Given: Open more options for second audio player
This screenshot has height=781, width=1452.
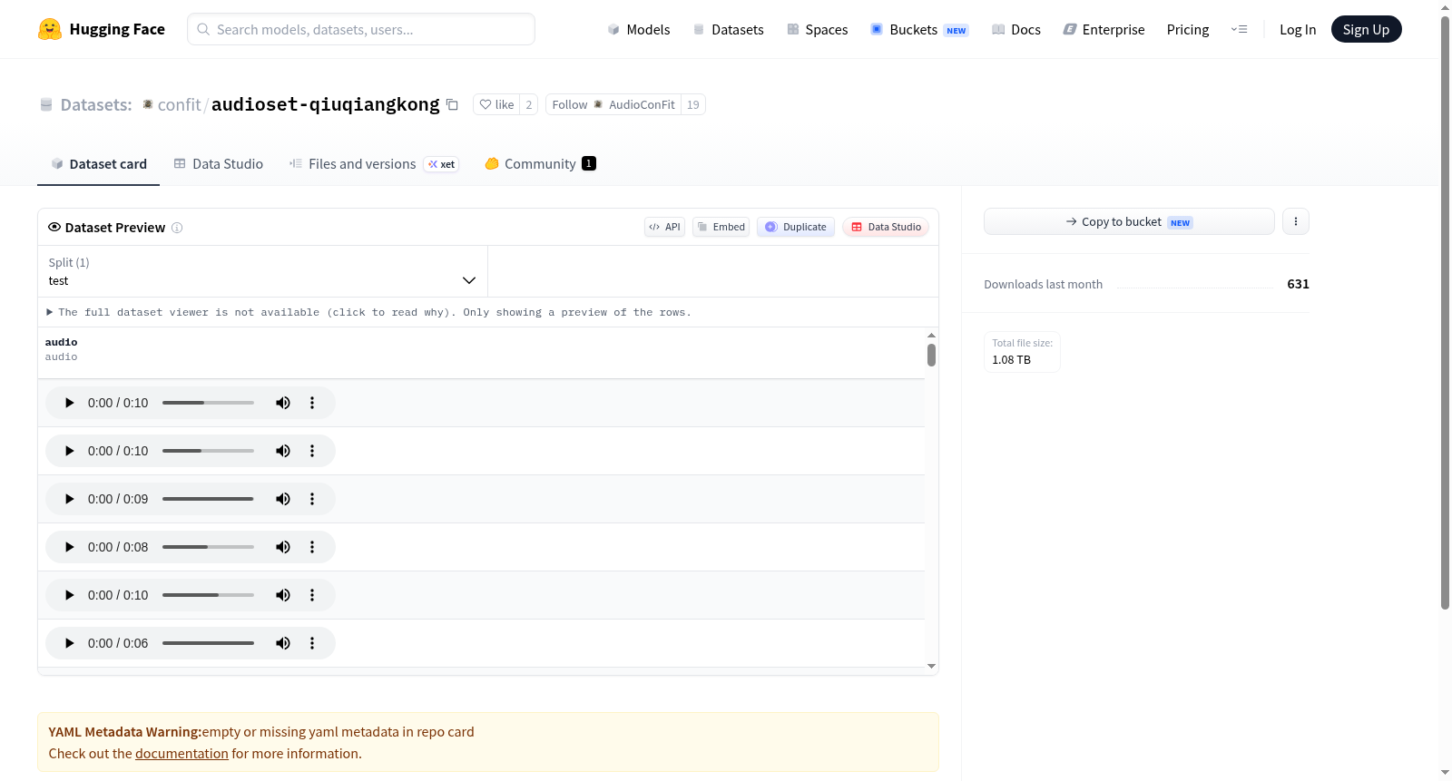Looking at the screenshot, I should (312, 451).
